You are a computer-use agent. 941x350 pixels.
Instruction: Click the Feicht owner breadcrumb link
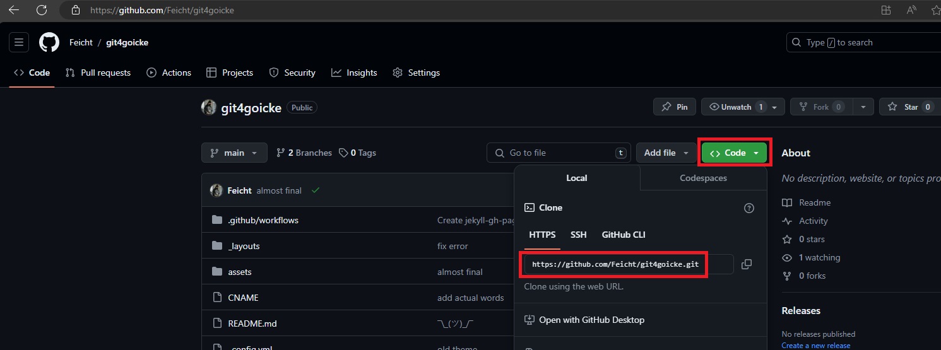tap(81, 42)
